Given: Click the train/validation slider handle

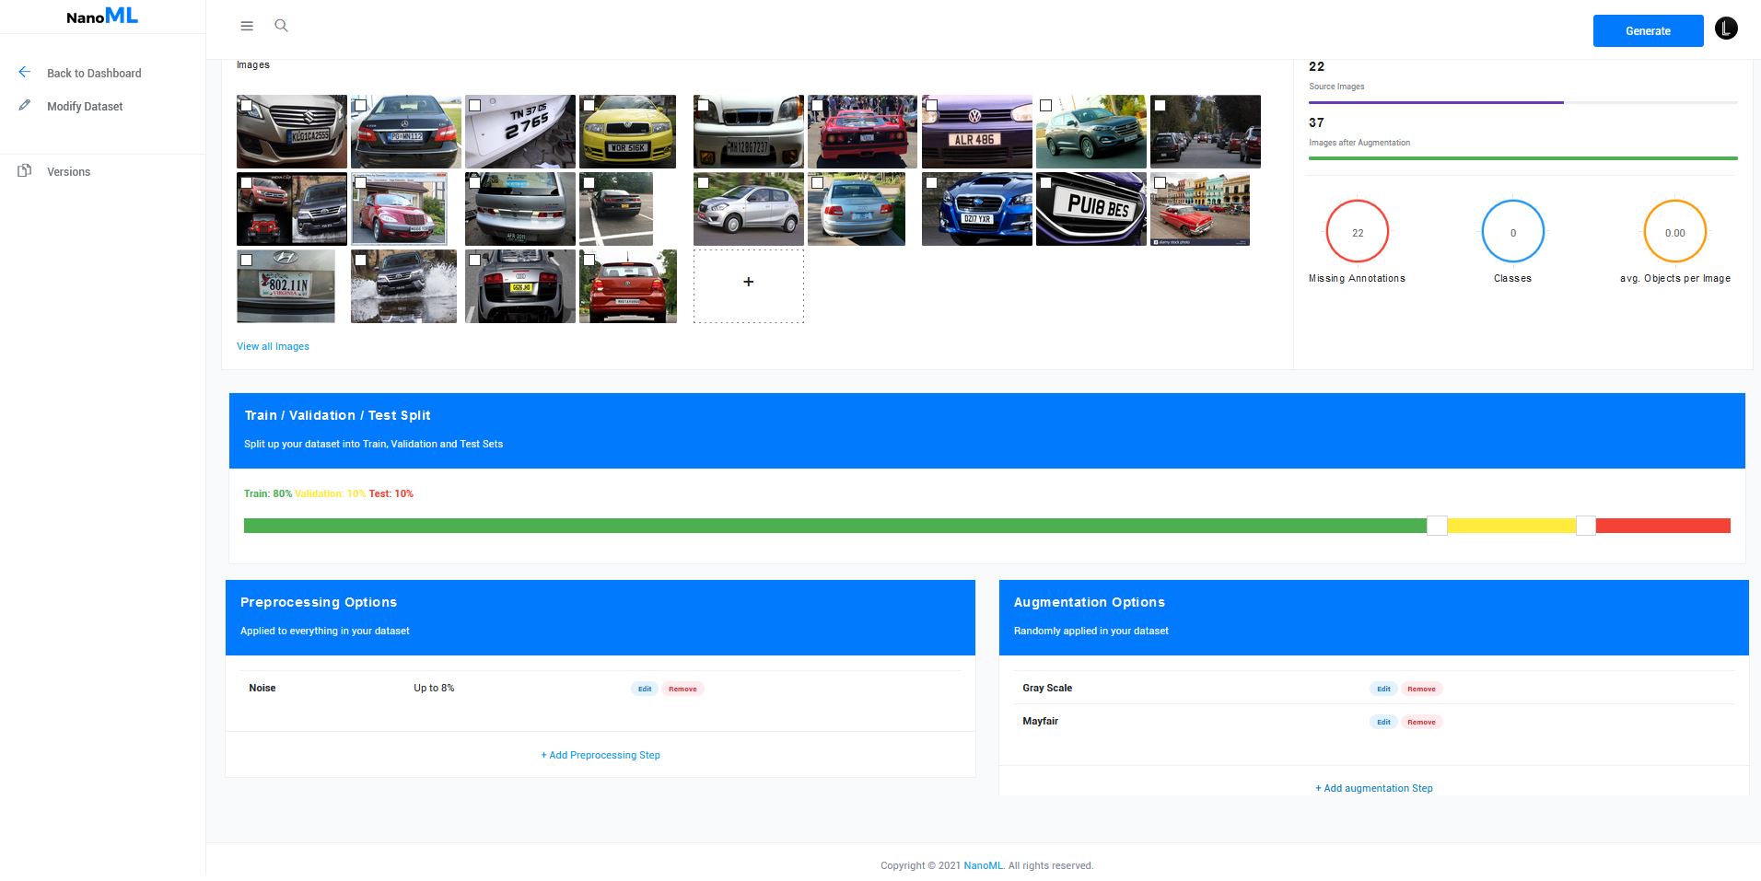Looking at the screenshot, I should pyautogui.click(x=1437, y=526).
